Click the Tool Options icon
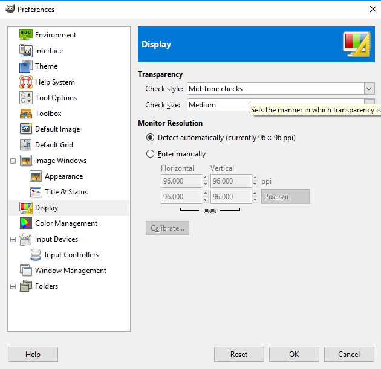This screenshot has height=369, width=381. pos(26,98)
